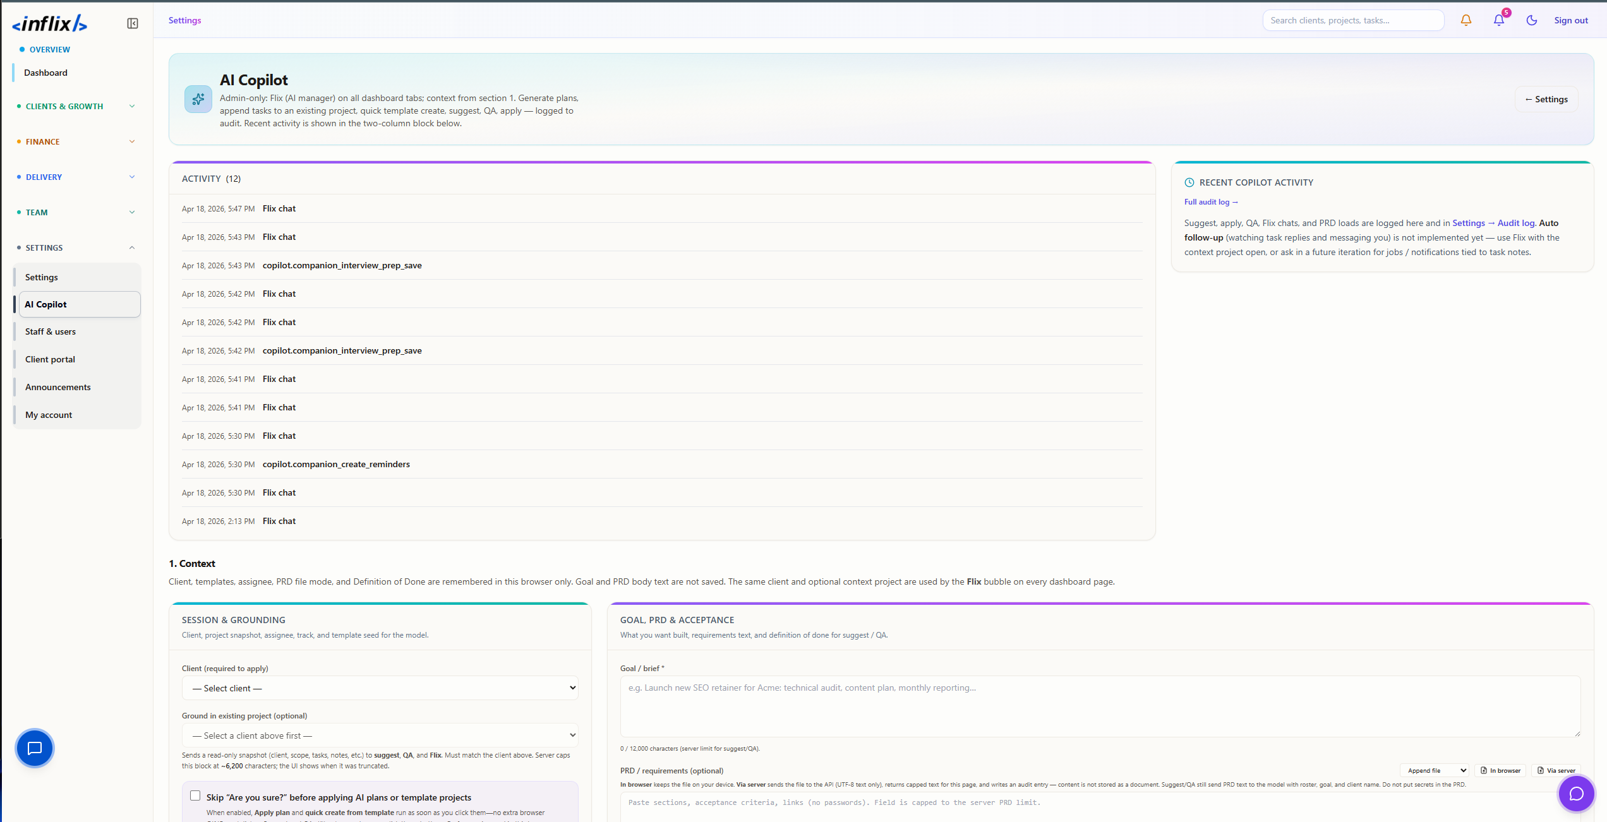The width and height of the screenshot is (1607, 822).
Task: Click the Via server button
Action: 1556,770
